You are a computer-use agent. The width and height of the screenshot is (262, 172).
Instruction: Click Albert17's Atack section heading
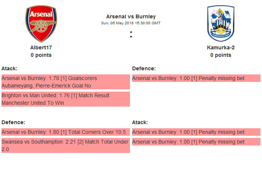9,68
